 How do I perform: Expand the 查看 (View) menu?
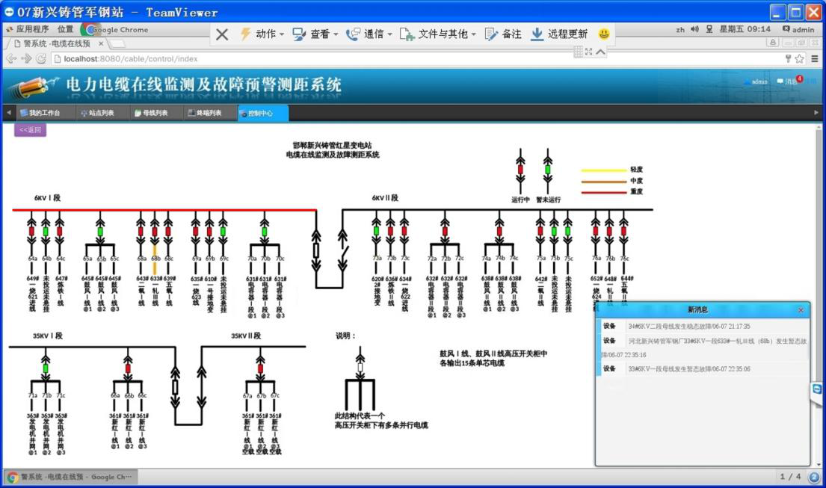click(x=315, y=34)
